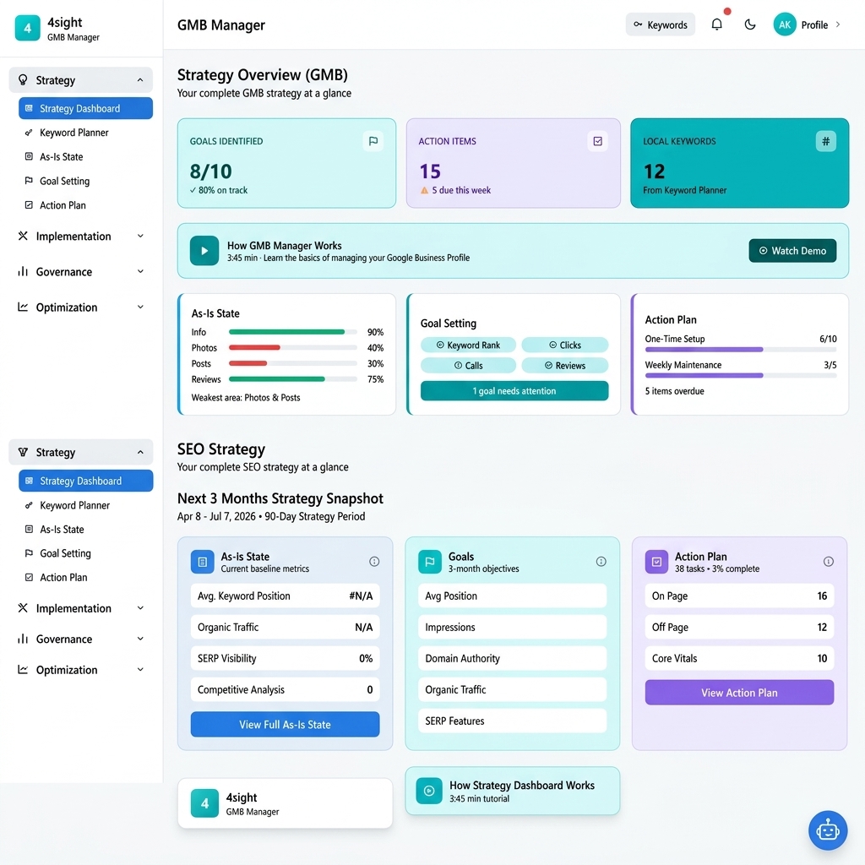Toggle the Keyword Rank goal chip
Viewport: 865px width, 865px height.
pos(468,345)
